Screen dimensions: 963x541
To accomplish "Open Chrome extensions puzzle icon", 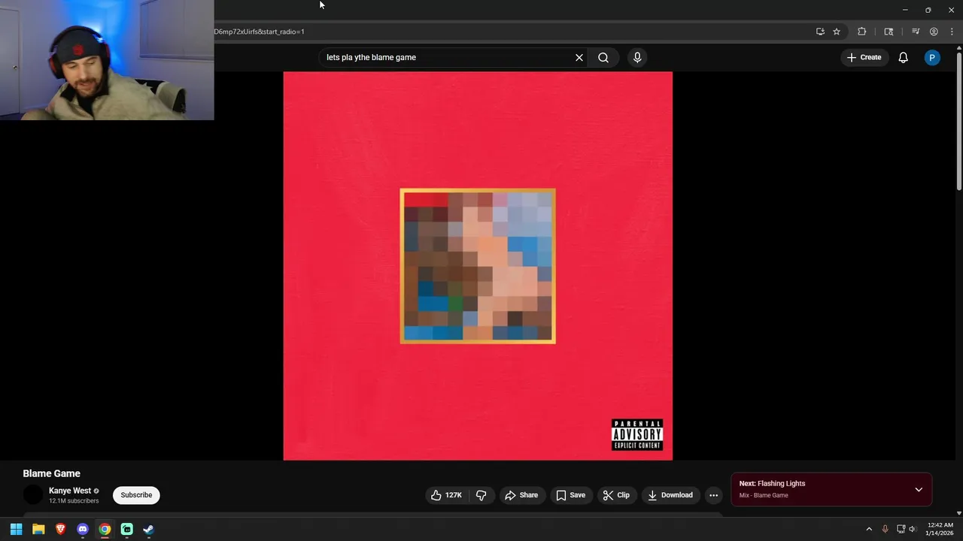I will click(x=862, y=32).
